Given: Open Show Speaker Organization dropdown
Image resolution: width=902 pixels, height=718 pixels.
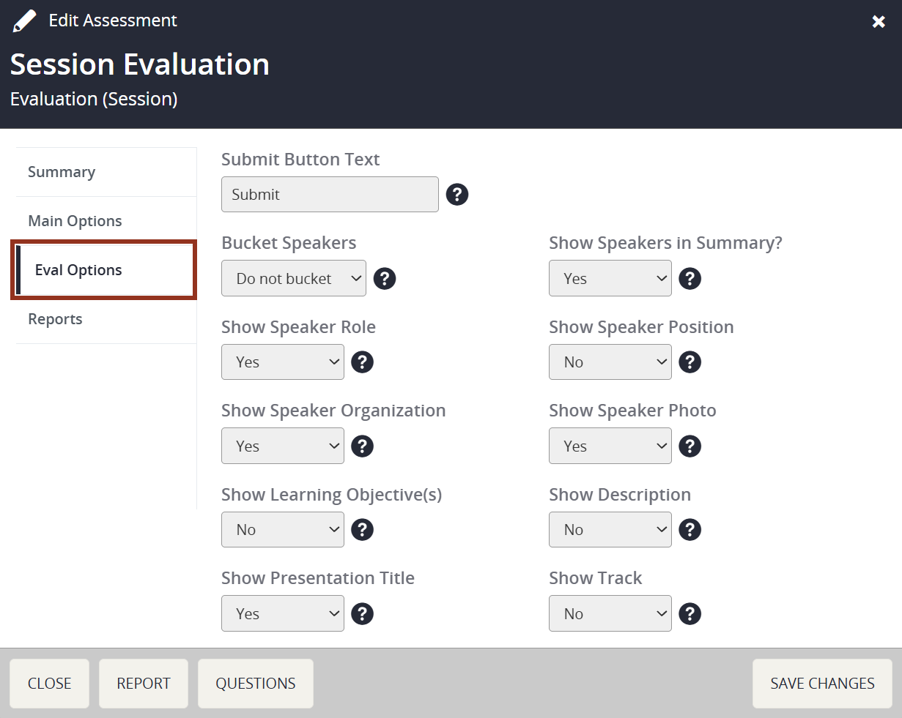Looking at the screenshot, I should coord(283,446).
